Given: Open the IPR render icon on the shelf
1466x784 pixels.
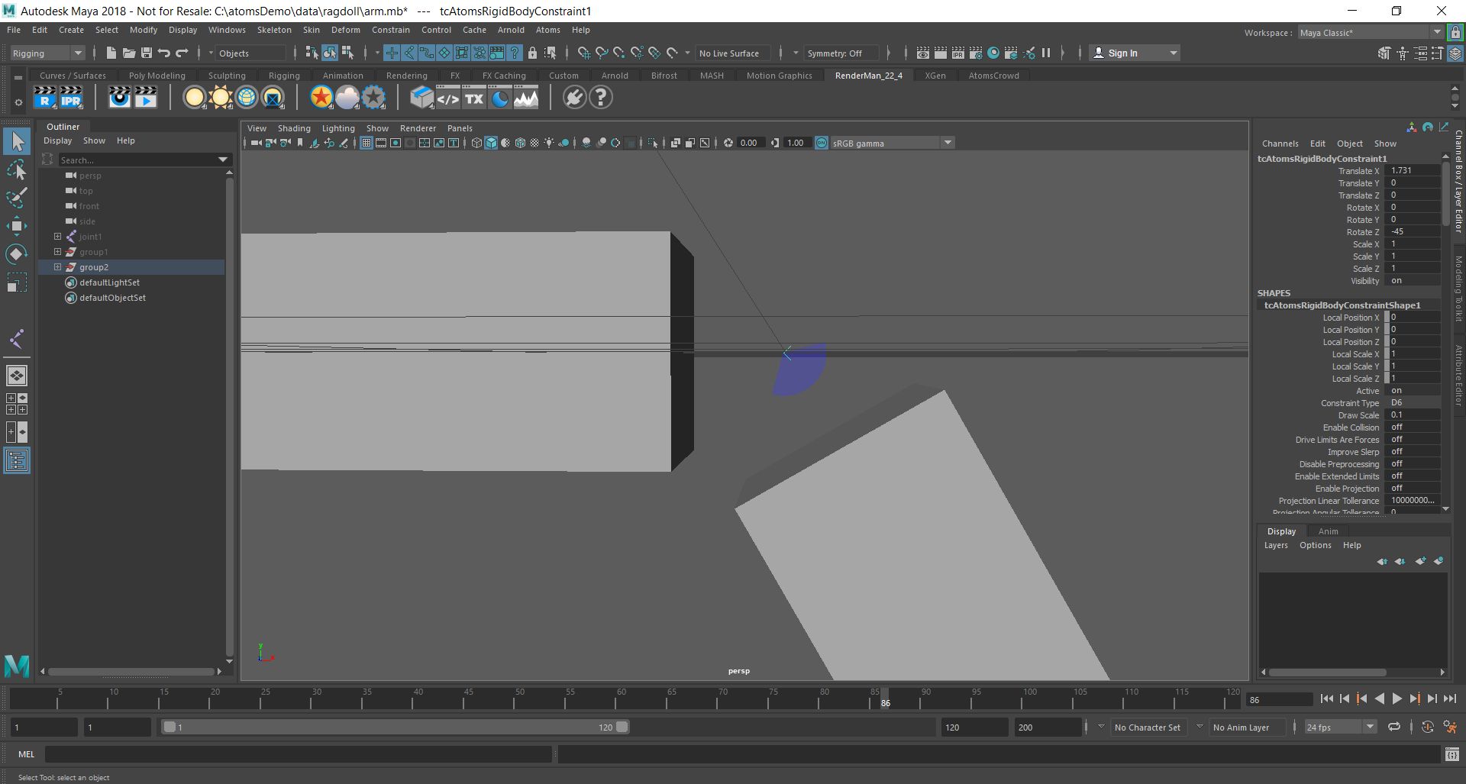Looking at the screenshot, I should [73, 98].
